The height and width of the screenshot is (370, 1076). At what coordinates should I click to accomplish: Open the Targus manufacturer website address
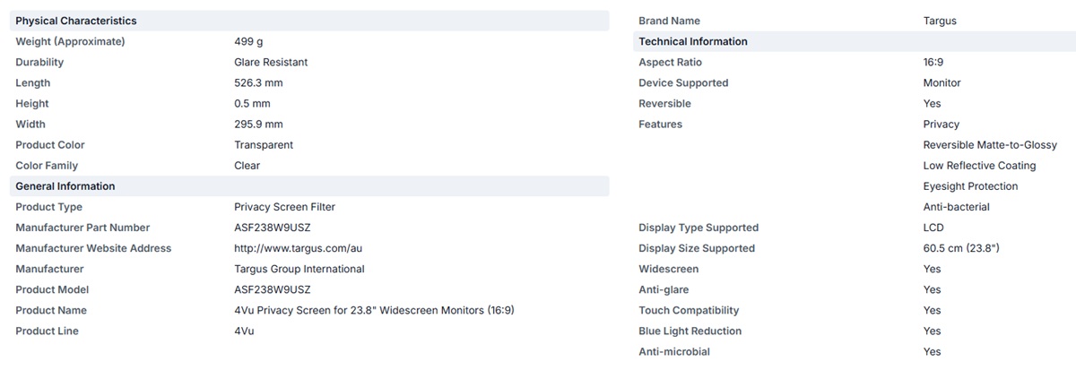tap(299, 248)
